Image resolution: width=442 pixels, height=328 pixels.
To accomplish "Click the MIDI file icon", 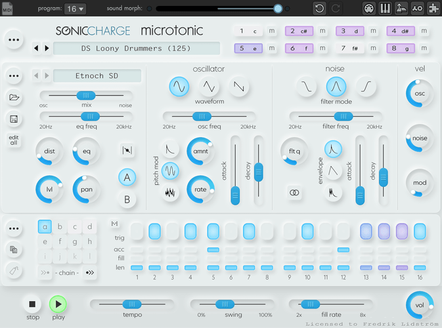I will (7, 8).
